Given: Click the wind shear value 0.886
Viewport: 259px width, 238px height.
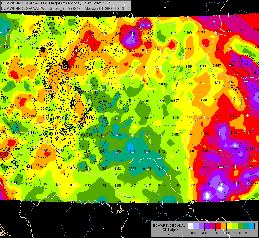Looking at the screenshot, I should pyautogui.click(x=205, y=134).
